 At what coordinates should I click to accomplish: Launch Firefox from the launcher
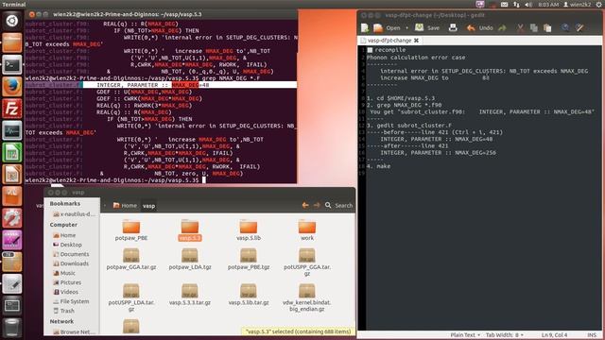click(12, 86)
